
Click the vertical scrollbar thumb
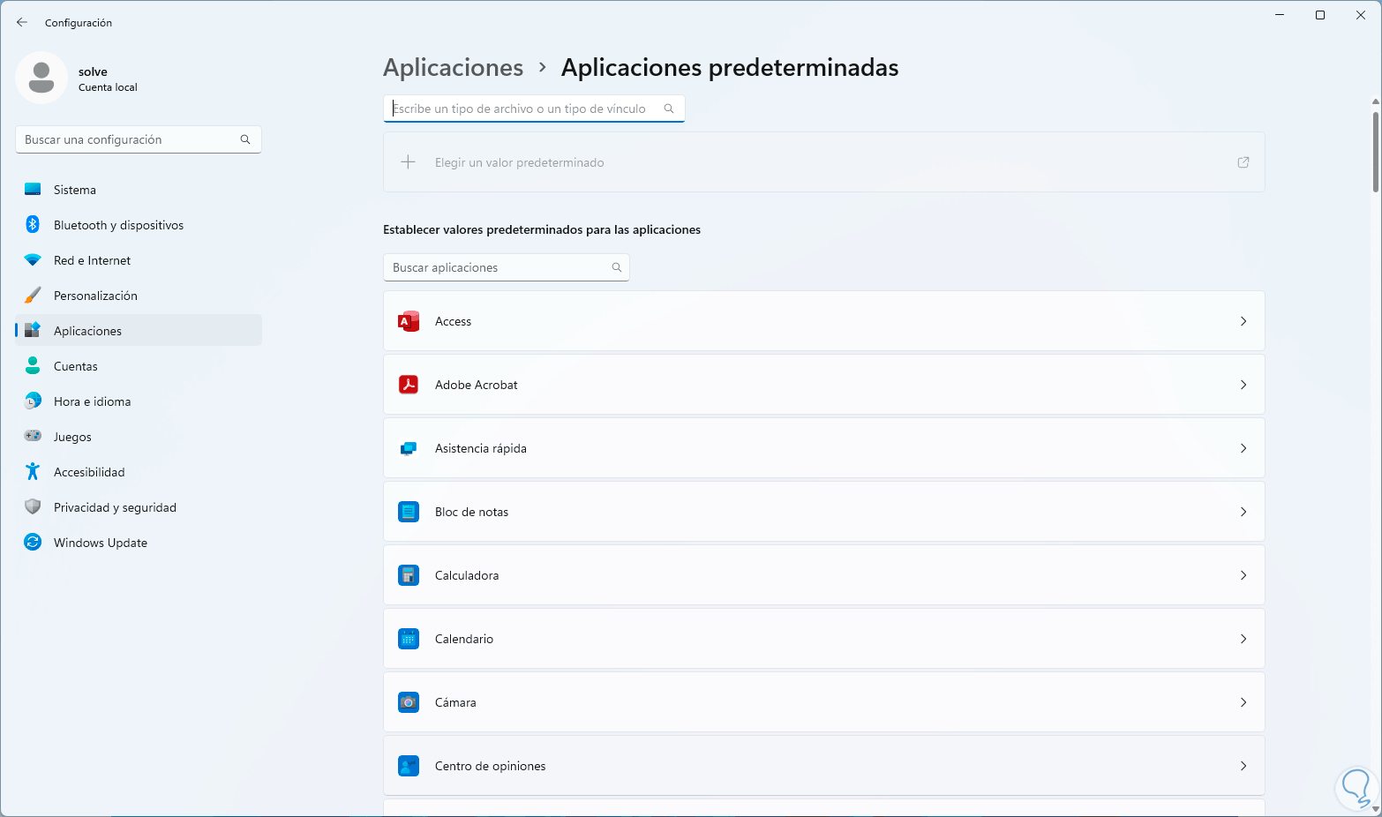pyautogui.click(x=1375, y=150)
